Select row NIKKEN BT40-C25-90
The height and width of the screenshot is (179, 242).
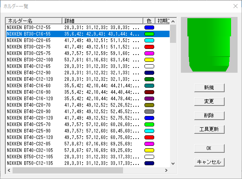click(x=88, y=131)
